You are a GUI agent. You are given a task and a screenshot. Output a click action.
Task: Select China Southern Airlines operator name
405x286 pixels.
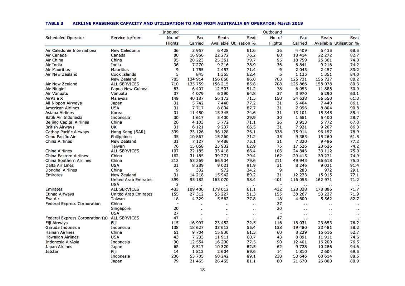[68, 161]
